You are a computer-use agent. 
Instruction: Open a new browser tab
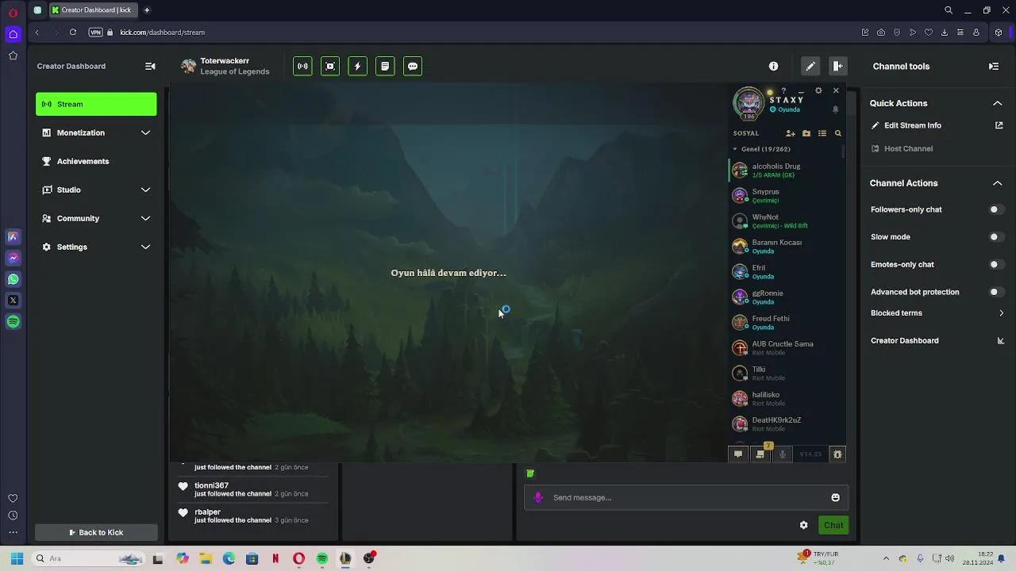tap(147, 10)
